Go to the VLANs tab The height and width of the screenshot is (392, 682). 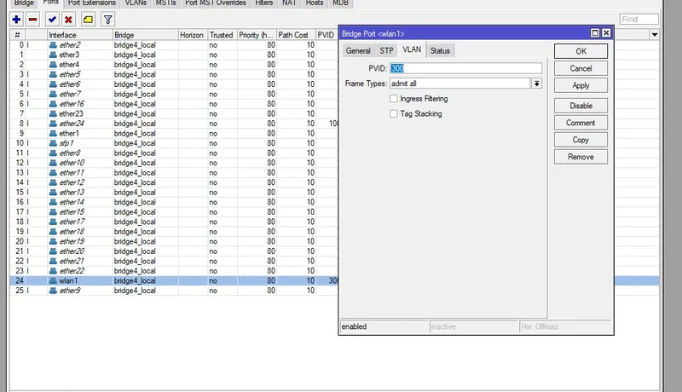pos(136,3)
